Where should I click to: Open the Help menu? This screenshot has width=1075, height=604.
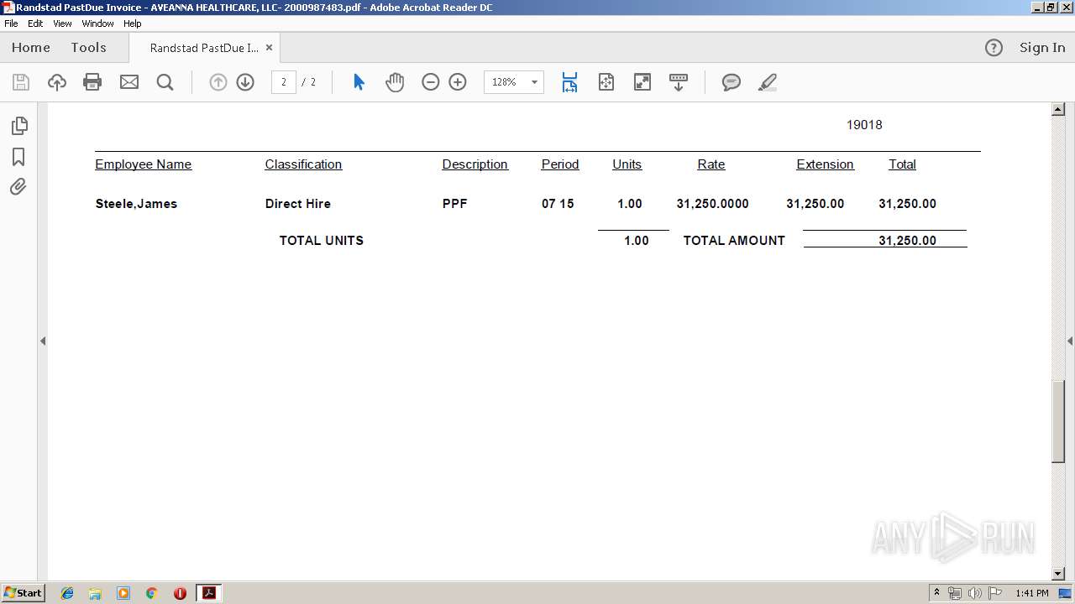pos(133,23)
